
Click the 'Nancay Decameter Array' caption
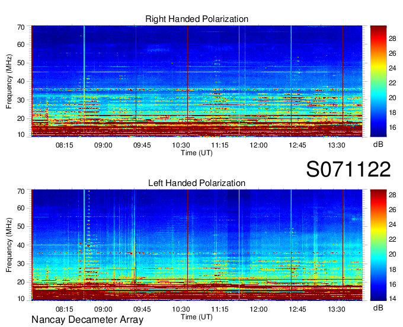point(87,320)
